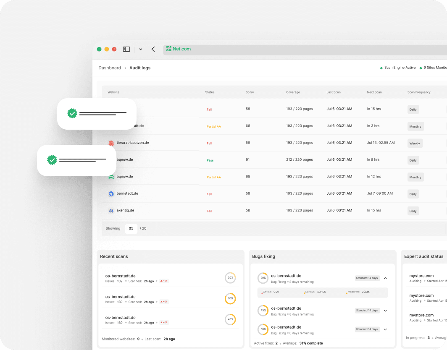447x350 pixels.
Task: Change Weekly frequency for tierarzt-bautzen.de
Action: [x=415, y=143]
